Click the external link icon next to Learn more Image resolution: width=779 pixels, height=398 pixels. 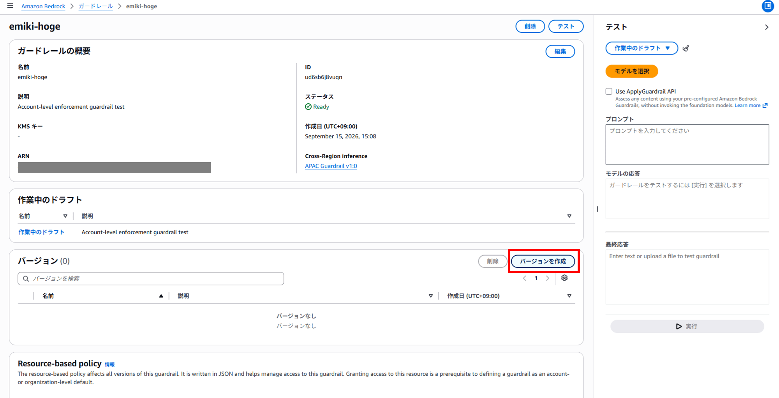pos(765,106)
